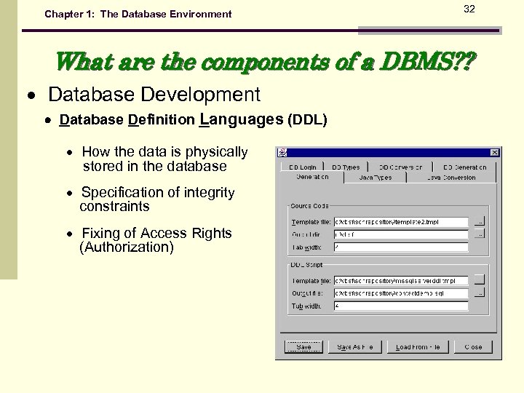Click 'How the data is physically' text
Viewport: 524px width, 393px height.
pyautogui.click(x=164, y=151)
